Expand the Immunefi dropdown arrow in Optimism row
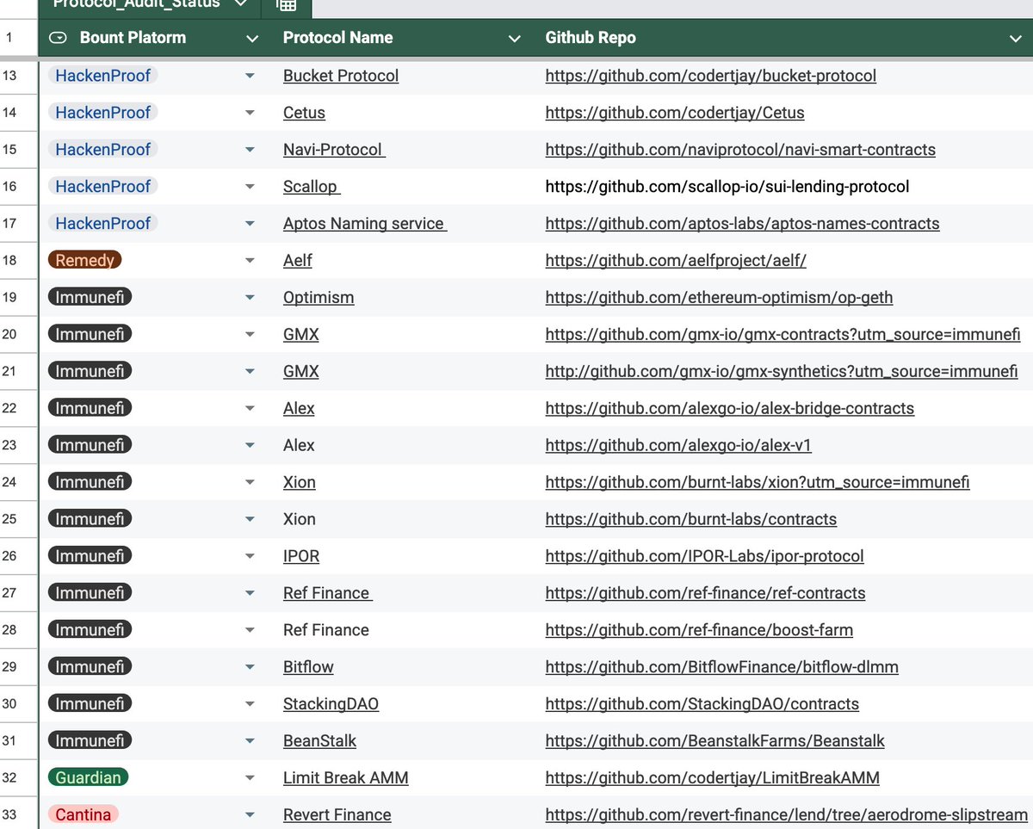 point(250,298)
